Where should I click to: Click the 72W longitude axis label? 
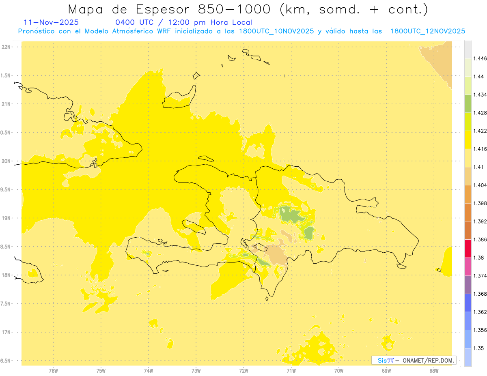(243, 371)
